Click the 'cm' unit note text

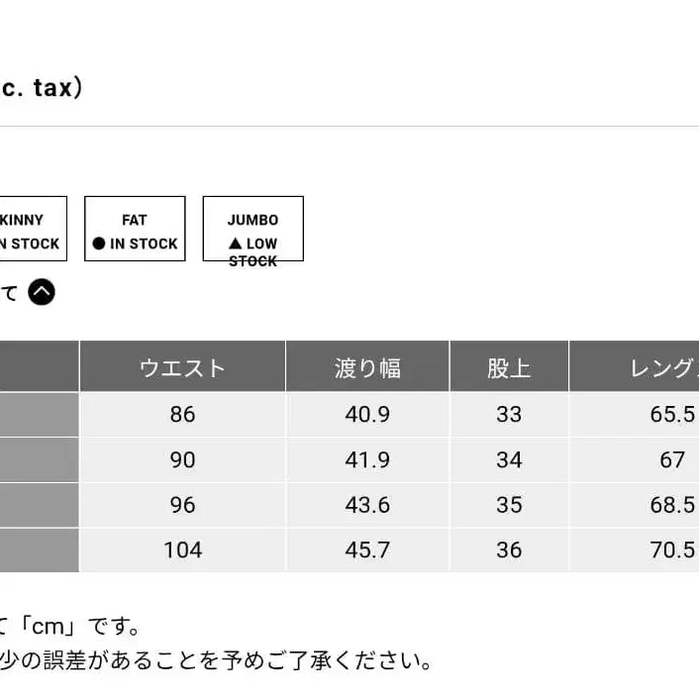coord(69,627)
